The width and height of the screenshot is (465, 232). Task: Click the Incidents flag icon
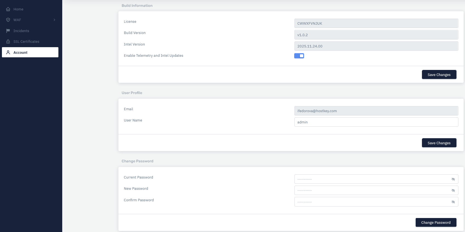(8, 31)
